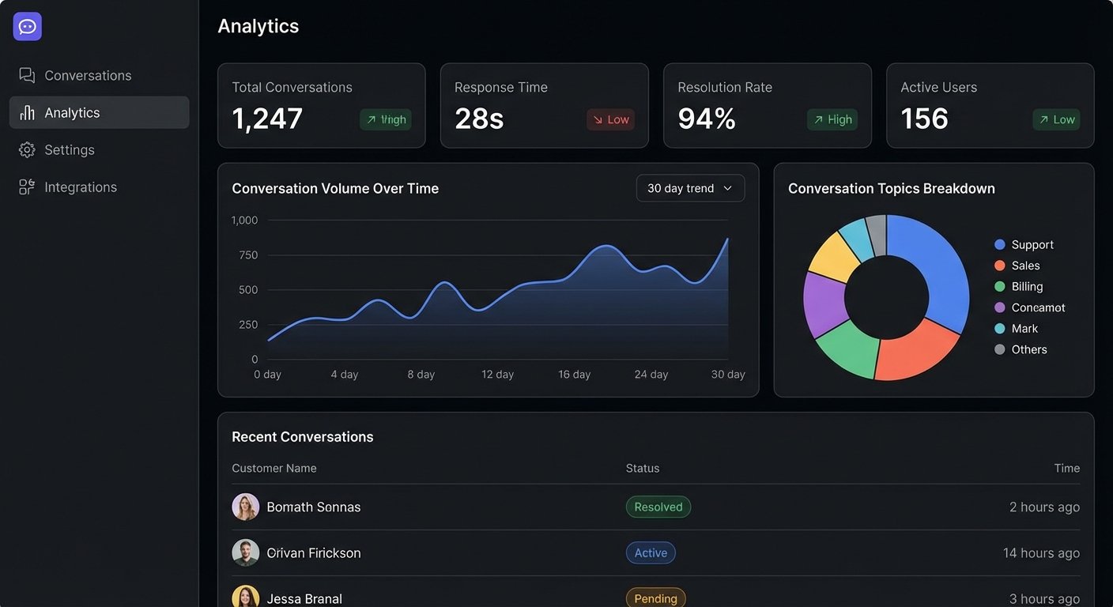Click the Time column header
The height and width of the screenshot is (607, 1113).
click(1066, 469)
